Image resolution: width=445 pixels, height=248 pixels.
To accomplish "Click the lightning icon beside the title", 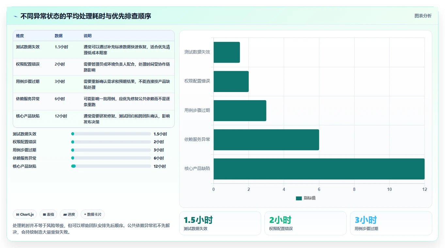I will tap(15, 16).
